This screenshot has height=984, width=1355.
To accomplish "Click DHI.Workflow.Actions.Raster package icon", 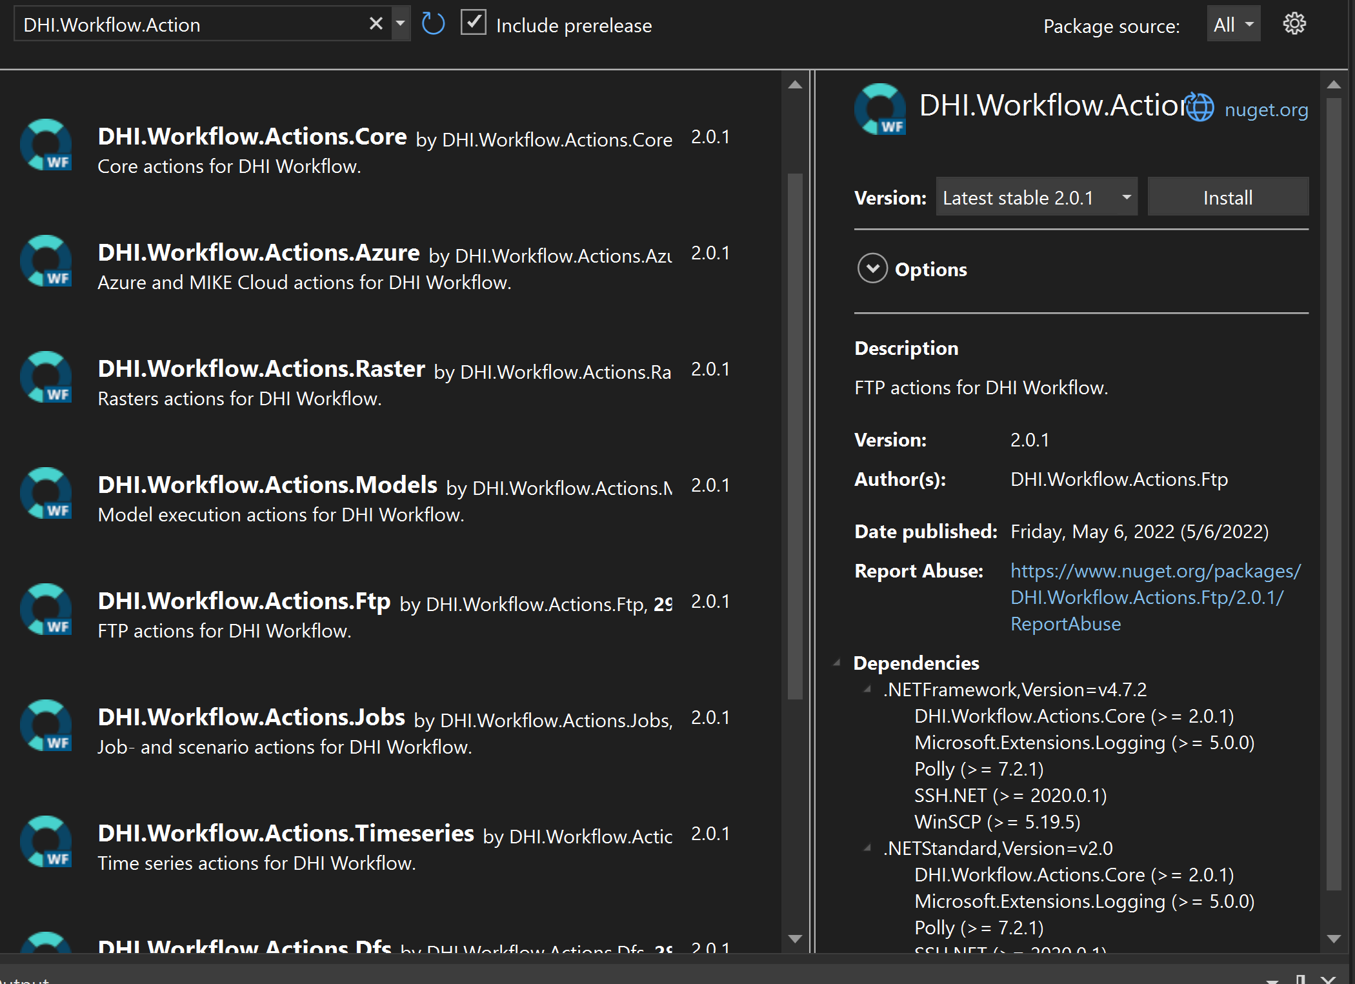I will click(46, 377).
